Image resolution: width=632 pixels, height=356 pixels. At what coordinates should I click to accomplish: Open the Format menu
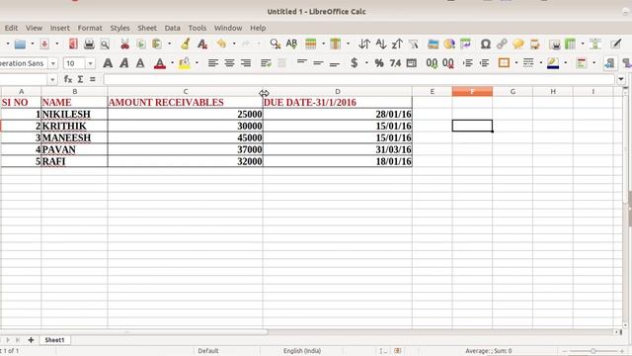90,28
